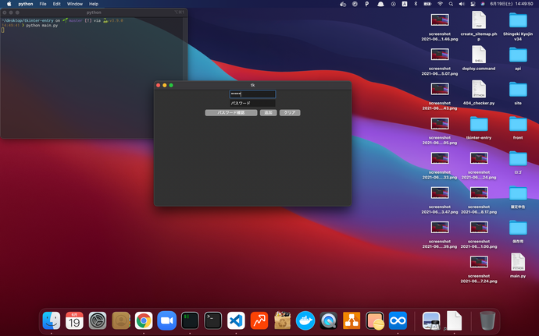Click the パスワード確認 button

231,112
